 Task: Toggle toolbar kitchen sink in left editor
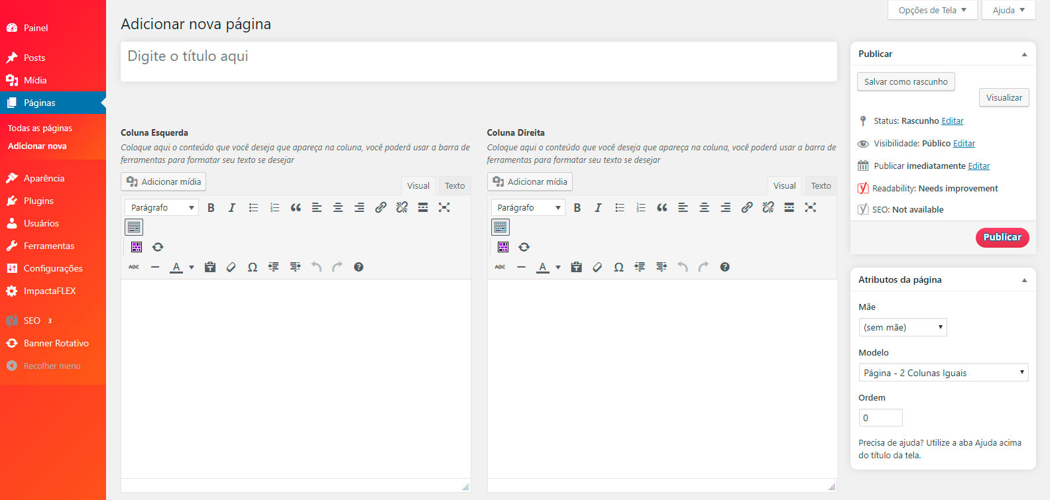[134, 227]
